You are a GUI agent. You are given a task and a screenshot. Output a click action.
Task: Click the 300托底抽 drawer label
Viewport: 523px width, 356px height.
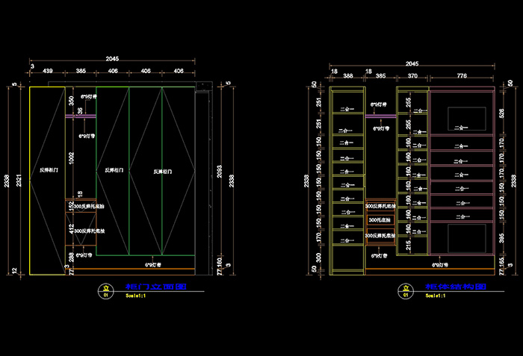tap(379, 219)
